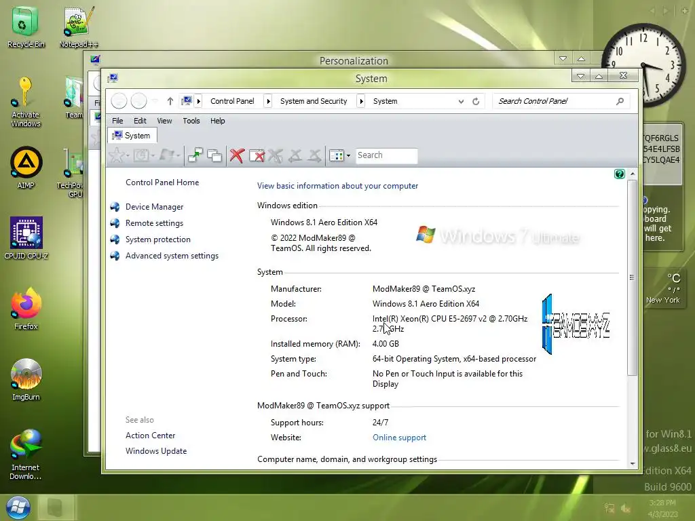Open Advanced system settings link
This screenshot has height=521, width=695.
[172, 256]
